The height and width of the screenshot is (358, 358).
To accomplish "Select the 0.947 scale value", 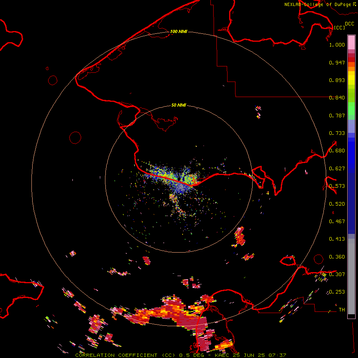I will pyautogui.click(x=337, y=62).
